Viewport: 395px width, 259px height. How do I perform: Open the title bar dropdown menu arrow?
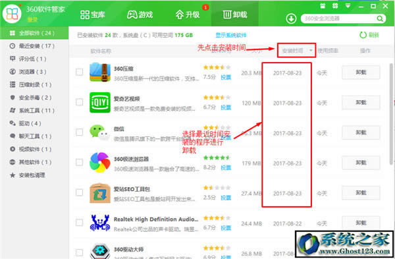point(348,6)
